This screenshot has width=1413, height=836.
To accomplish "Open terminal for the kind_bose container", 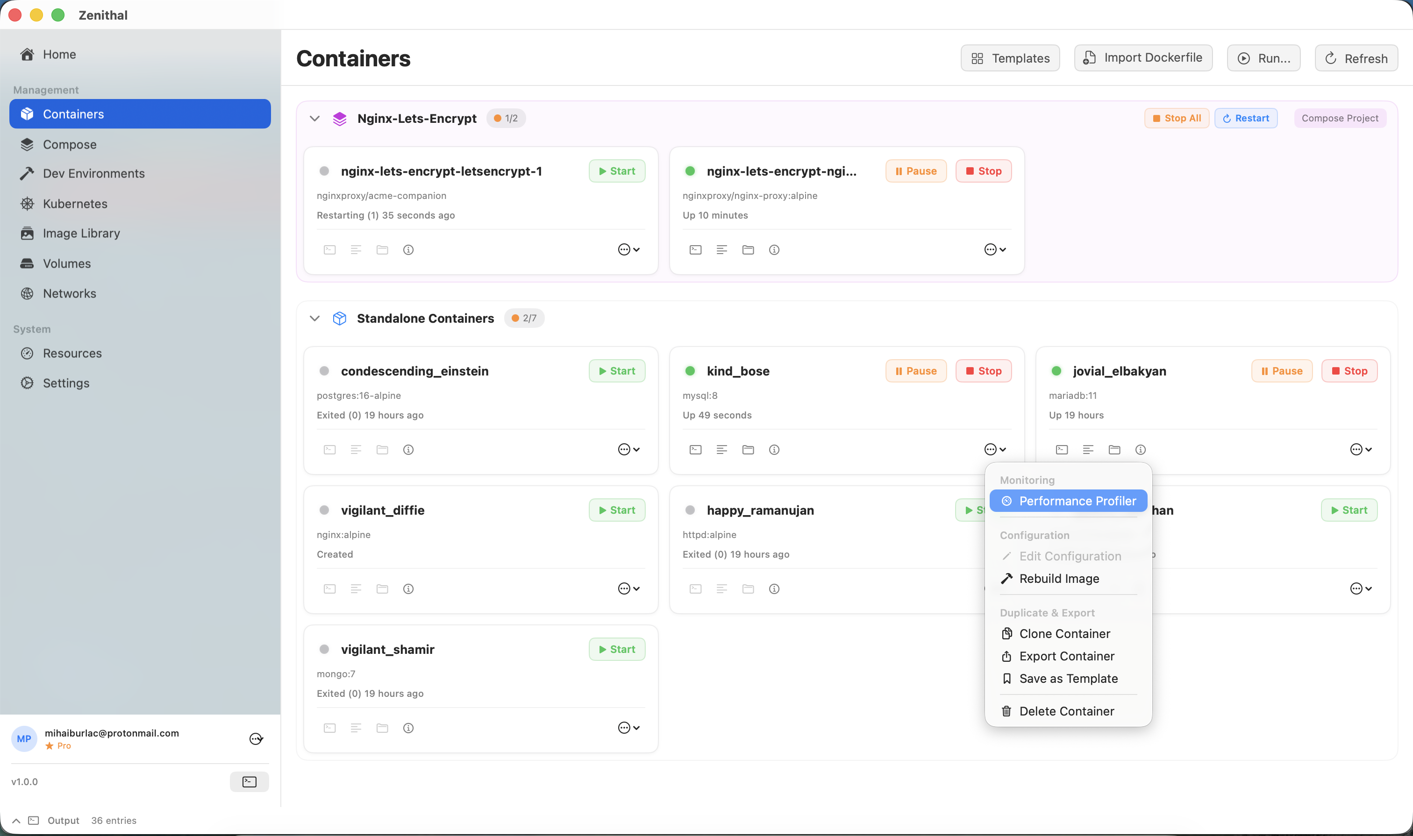I will tap(695, 449).
